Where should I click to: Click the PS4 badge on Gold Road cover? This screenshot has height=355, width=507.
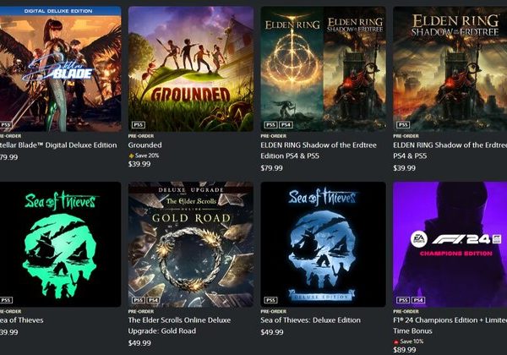(x=153, y=300)
